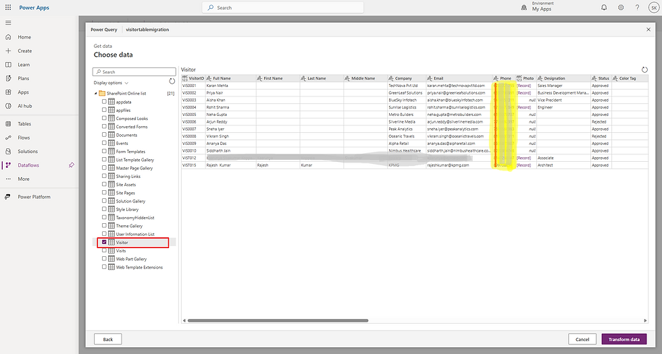Close the Power Query dialog
Image resolution: width=662 pixels, height=354 pixels.
tap(648, 30)
